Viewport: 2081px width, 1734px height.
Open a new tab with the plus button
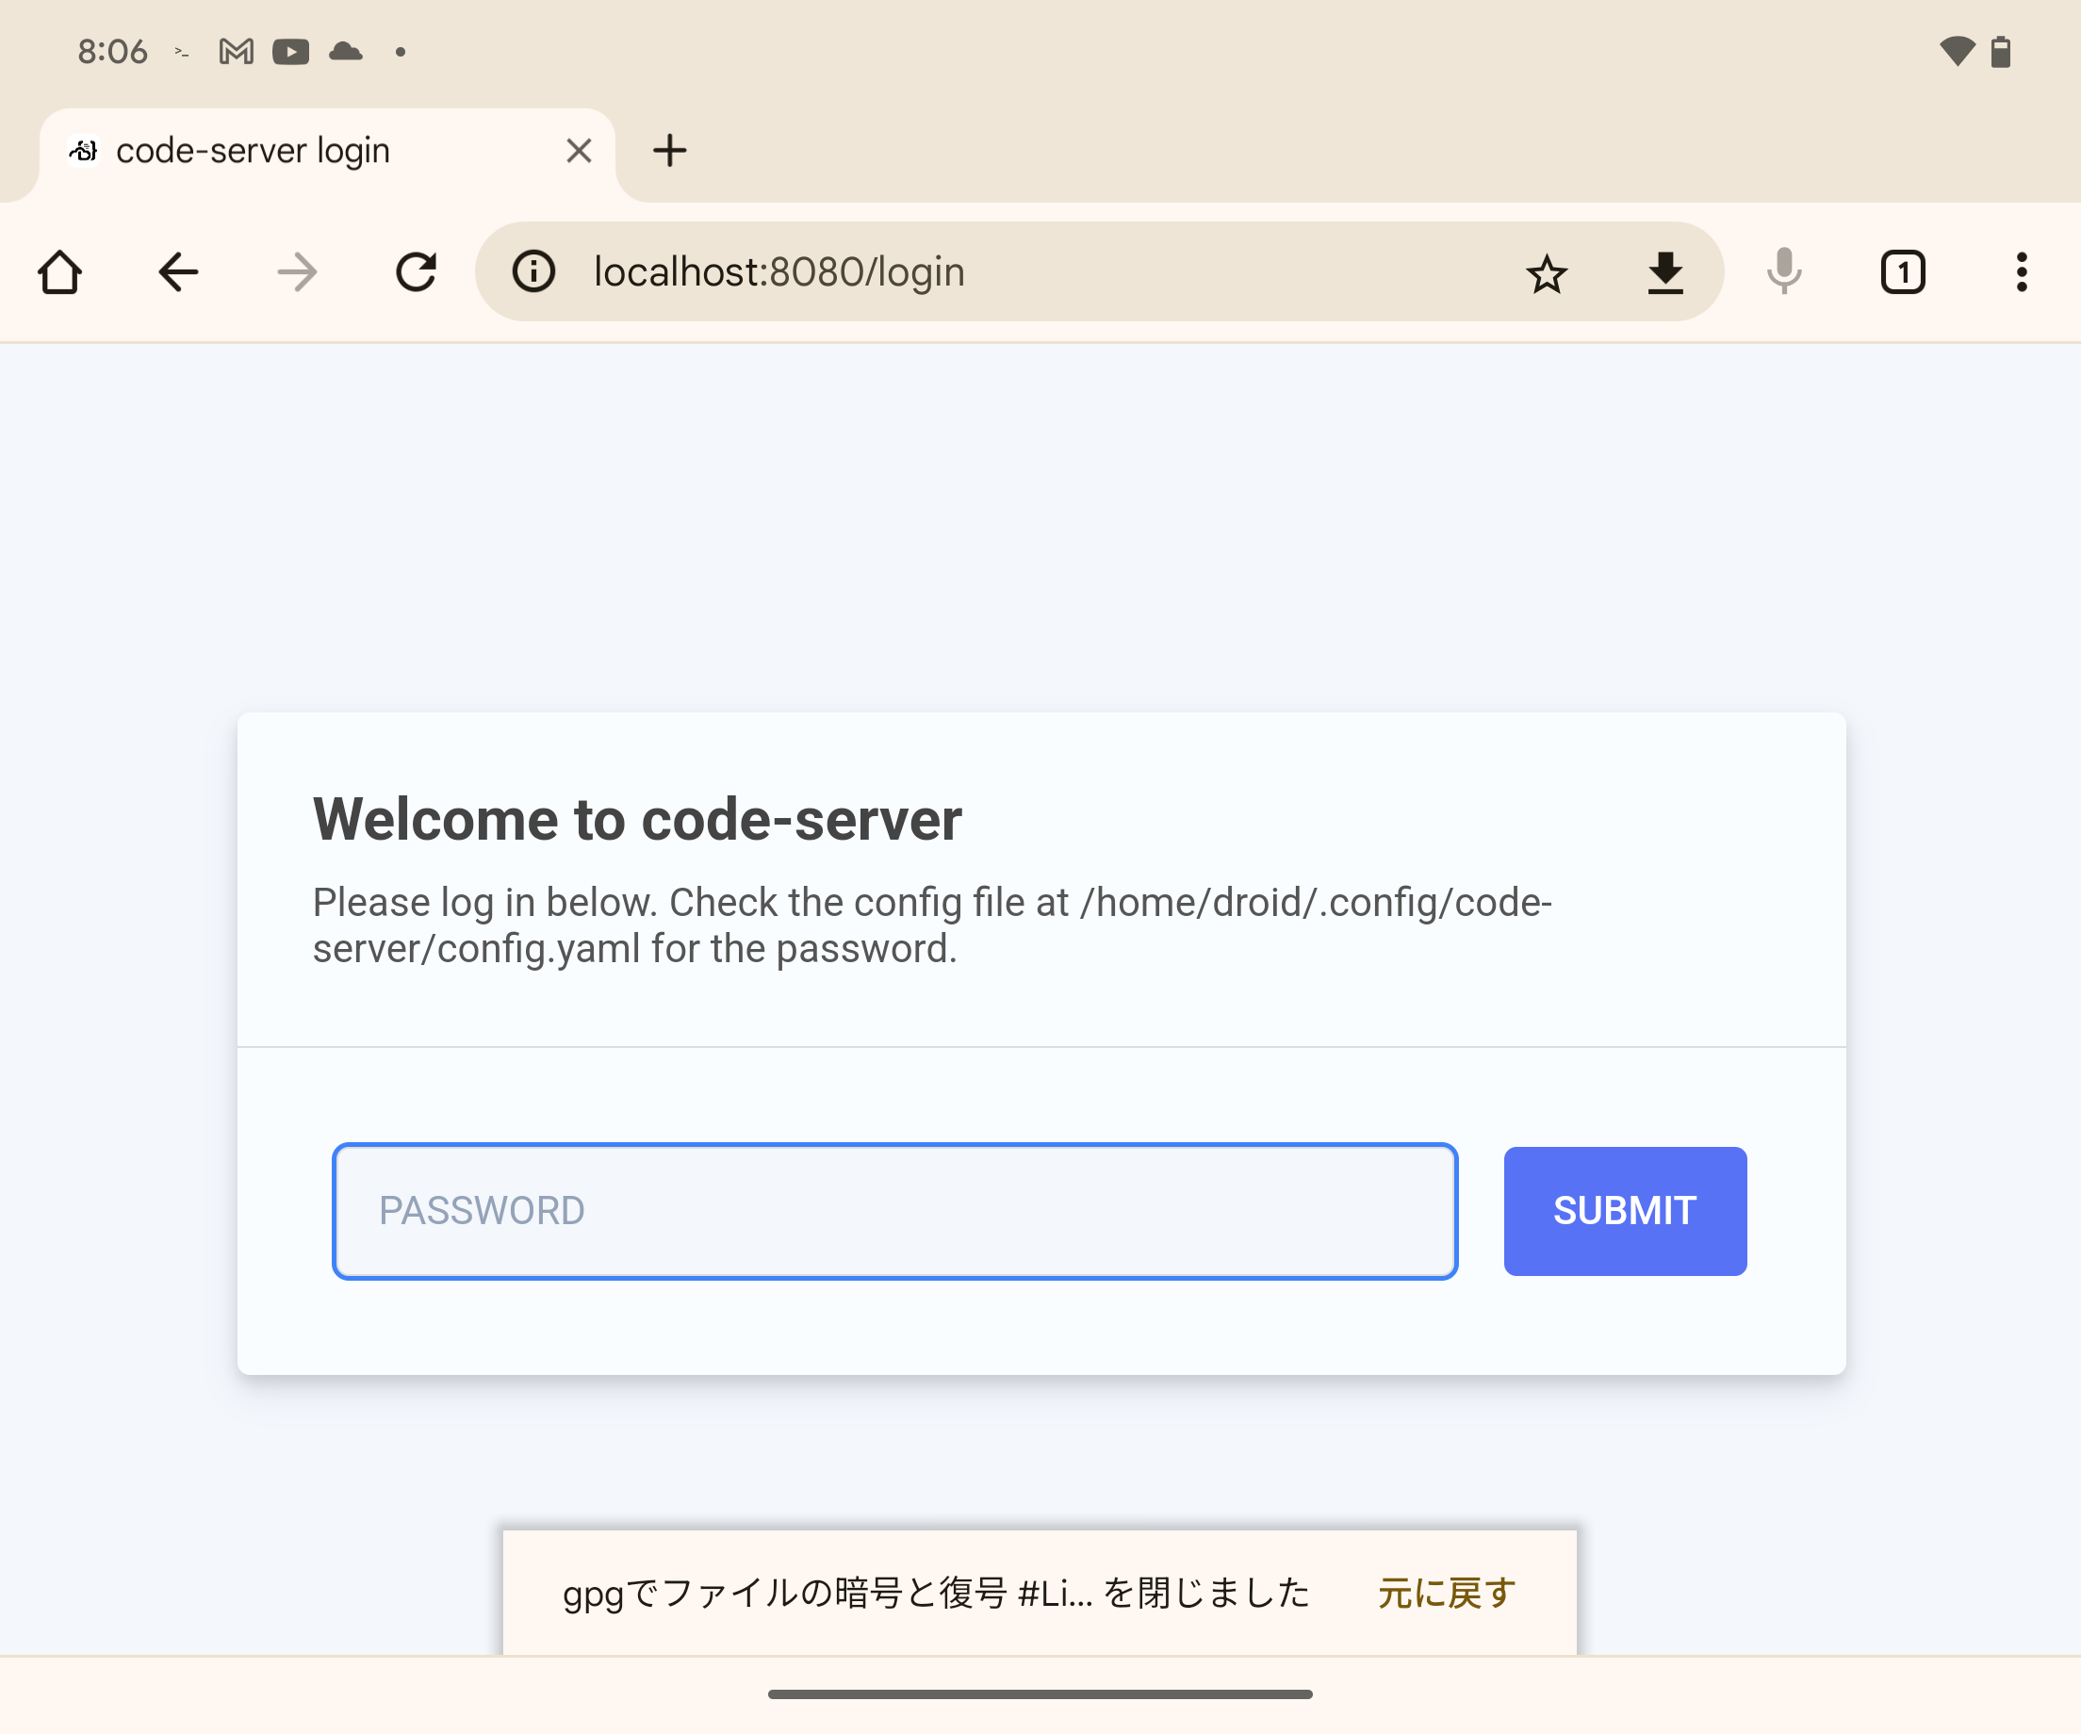coord(671,151)
